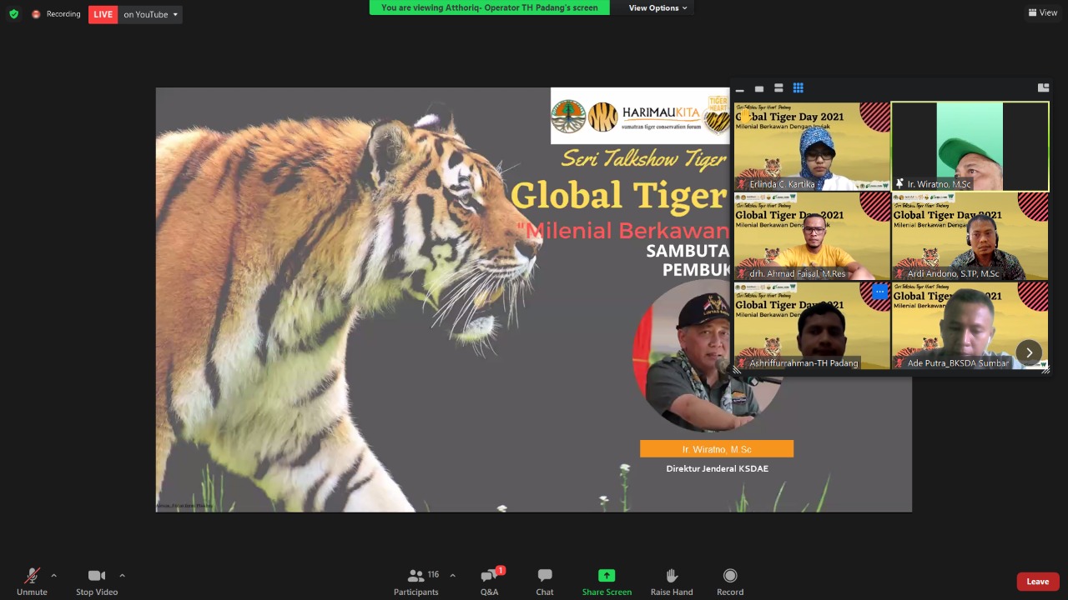Viewport: 1068px width, 600px height.
Task: Switch video panel to grid view
Action: pyautogui.click(x=798, y=88)
